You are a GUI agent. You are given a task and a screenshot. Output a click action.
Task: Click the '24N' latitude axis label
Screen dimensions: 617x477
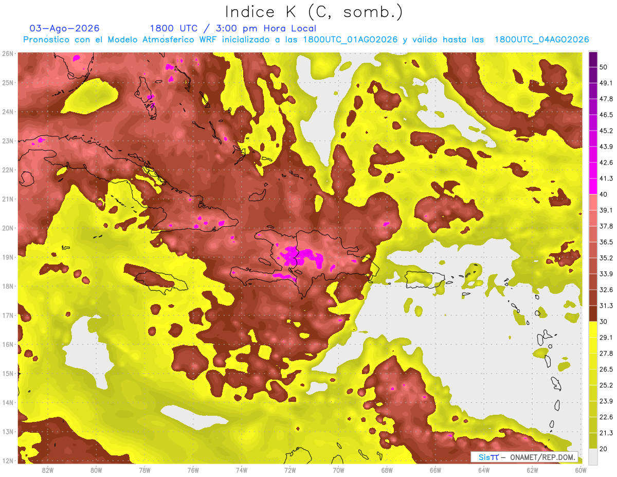[8, 112]
